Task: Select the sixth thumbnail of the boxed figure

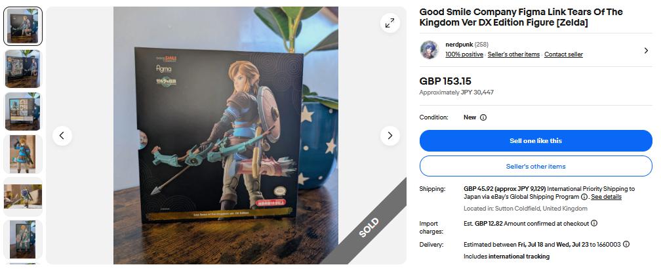Action: coord(23,239)
